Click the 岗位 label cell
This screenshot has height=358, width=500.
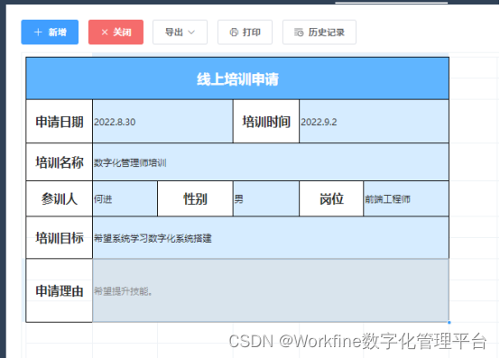[x=331, y=198]
